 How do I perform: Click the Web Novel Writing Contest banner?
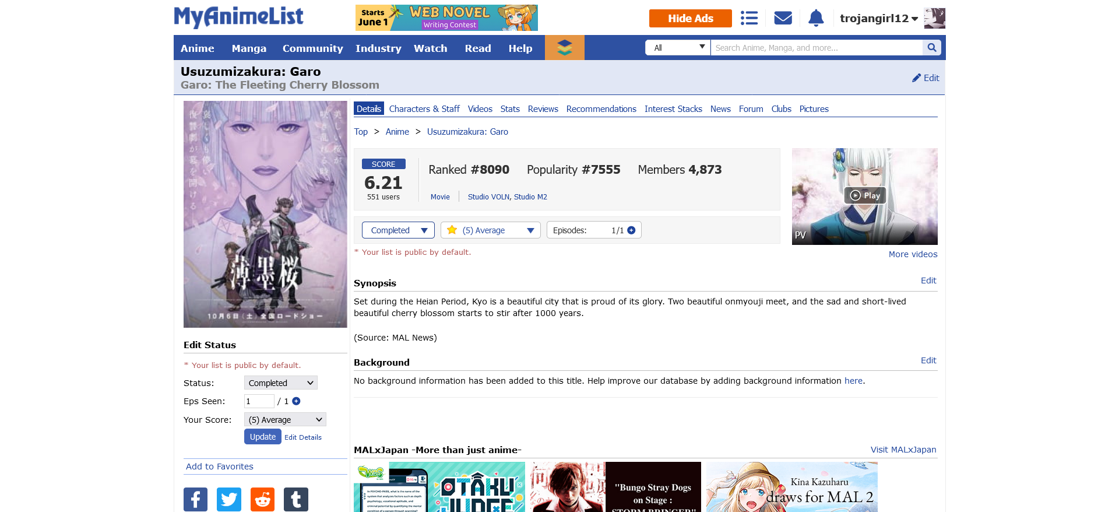(446, 17)
